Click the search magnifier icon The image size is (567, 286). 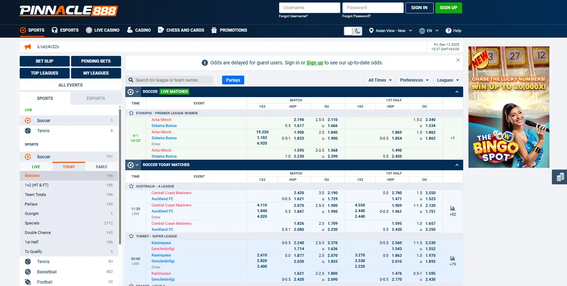coord(131,80)
